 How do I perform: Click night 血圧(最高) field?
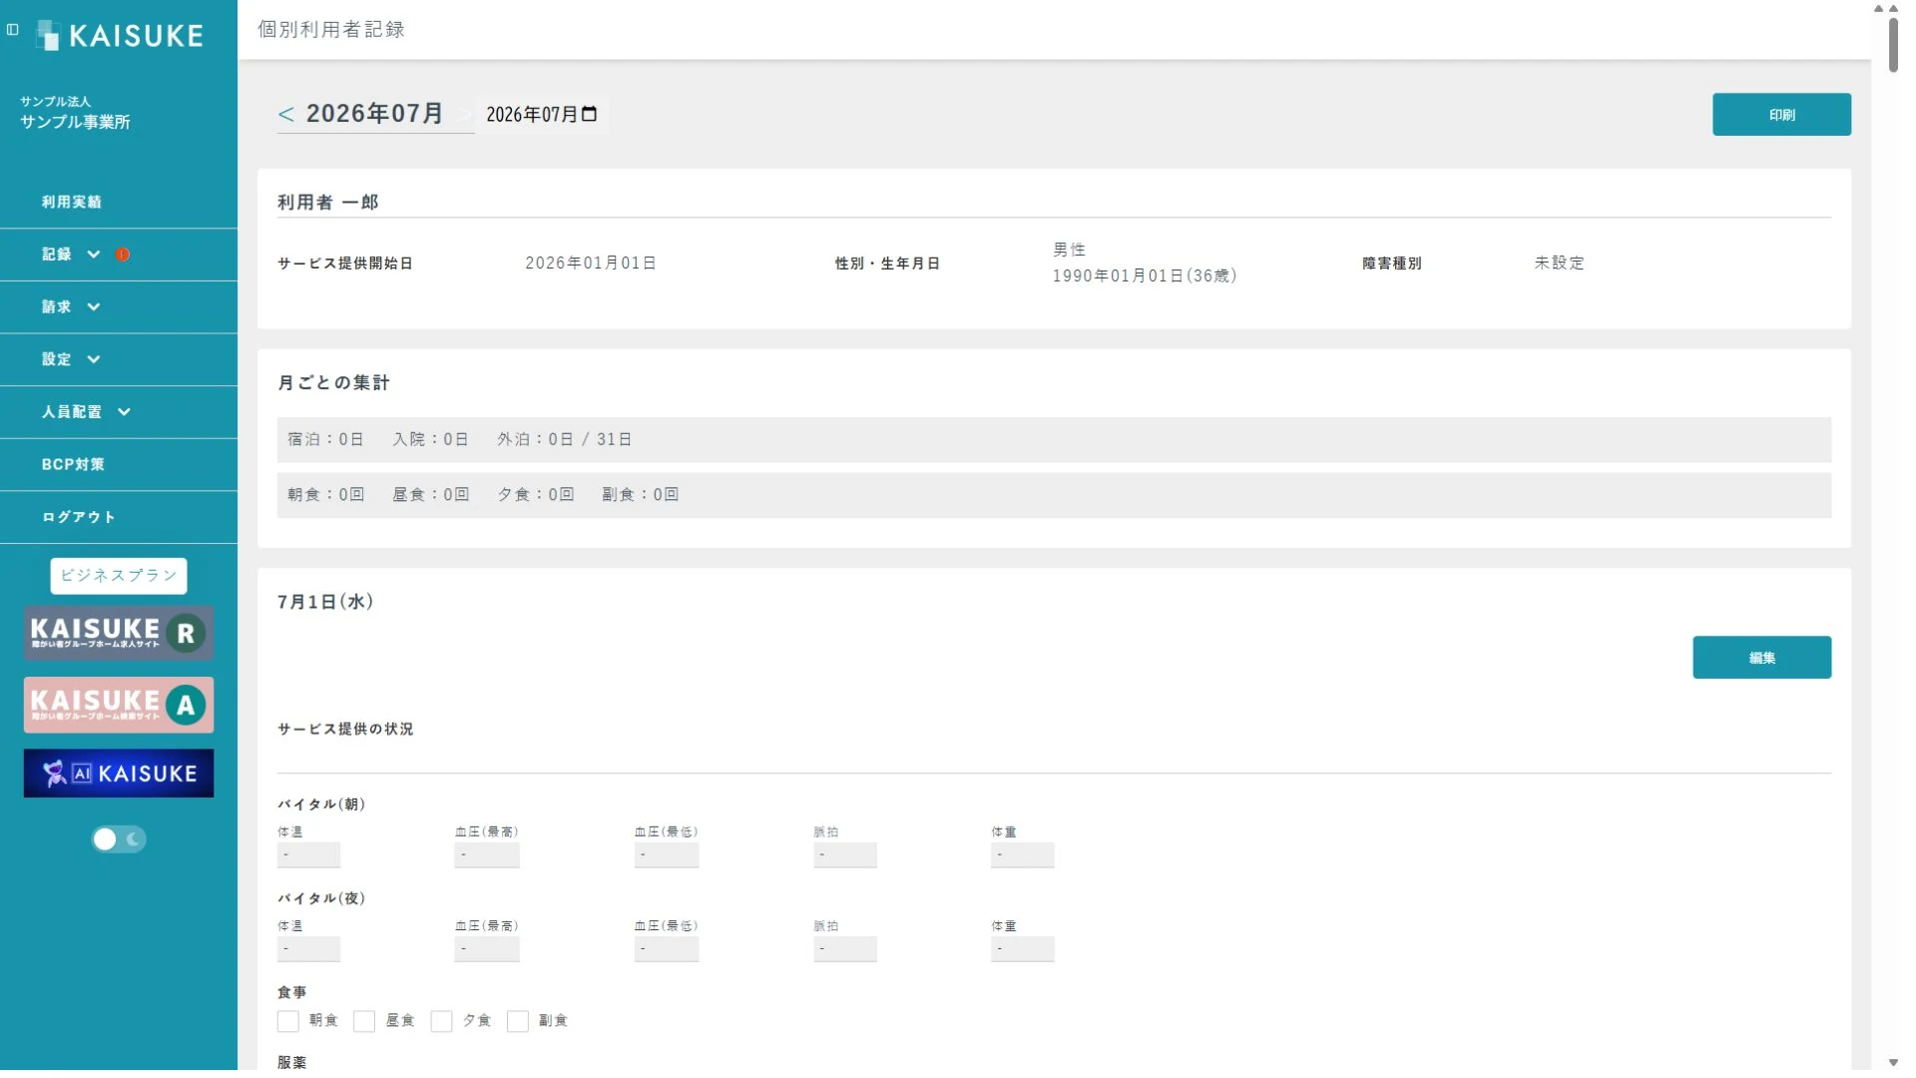tap(487, 949)
